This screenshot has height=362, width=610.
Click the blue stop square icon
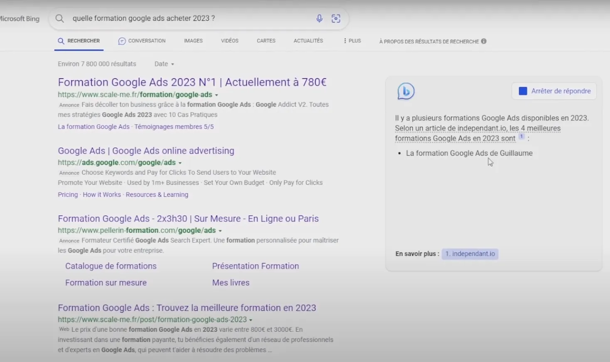(523, 91)
